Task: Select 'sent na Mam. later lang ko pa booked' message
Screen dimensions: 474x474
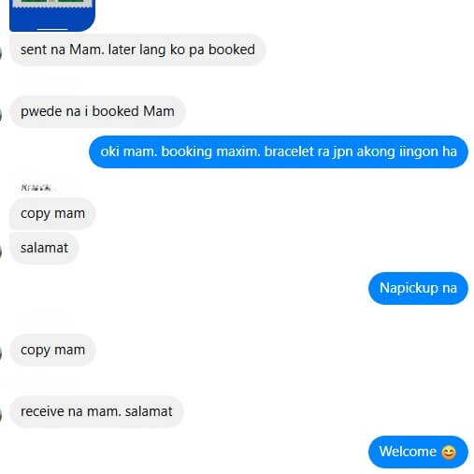Action: (x=137, y=50)
